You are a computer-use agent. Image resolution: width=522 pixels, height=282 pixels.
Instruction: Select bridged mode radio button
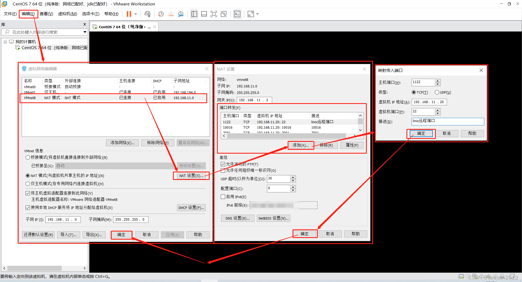coord(28,157)
